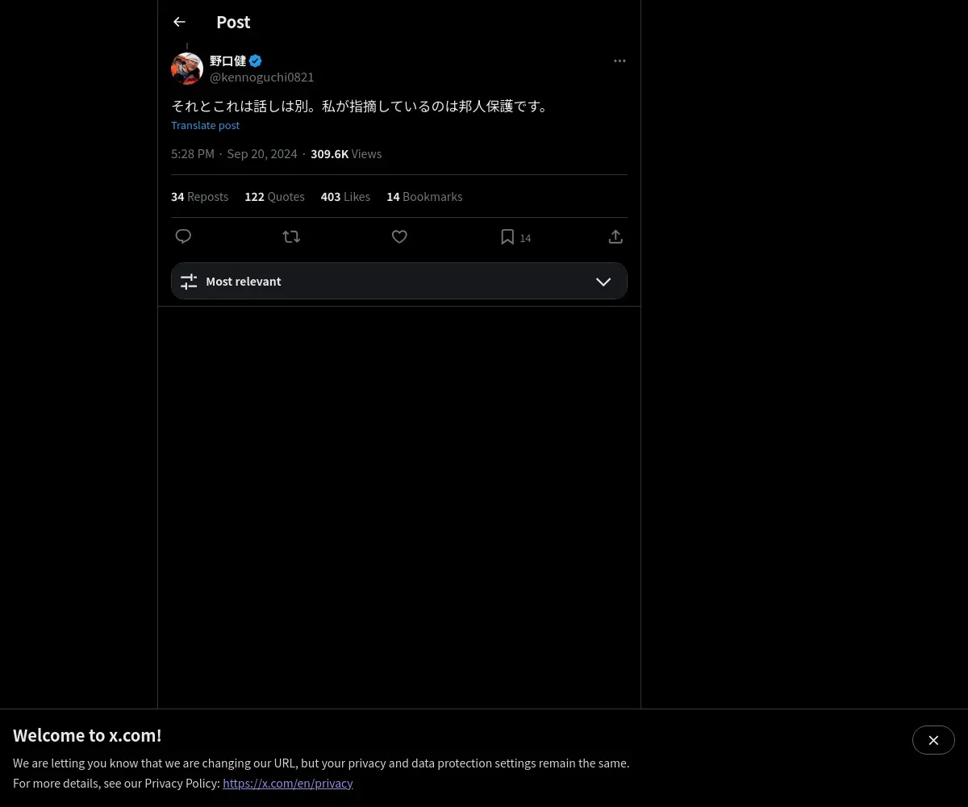Click Translate post link
Image resolution: width=968 pixels, height=807 pixels.
point(205,125)
